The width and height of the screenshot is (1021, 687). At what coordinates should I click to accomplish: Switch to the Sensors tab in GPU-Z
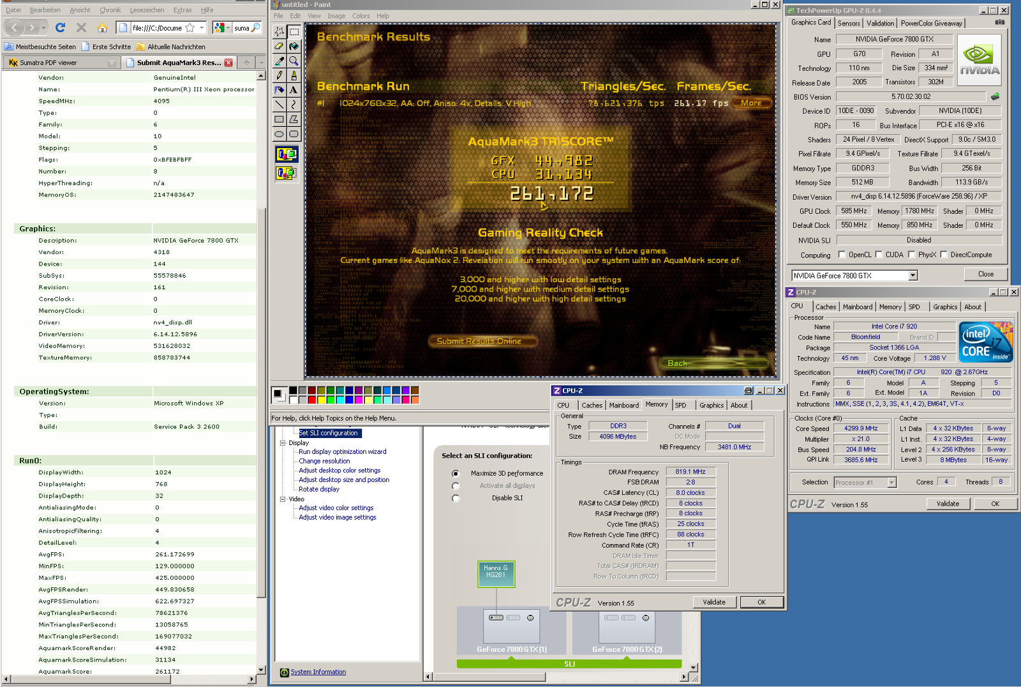pyautogui.click(x=849, y=23)
